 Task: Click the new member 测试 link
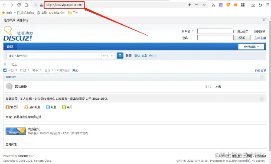[x=75, y=70]
